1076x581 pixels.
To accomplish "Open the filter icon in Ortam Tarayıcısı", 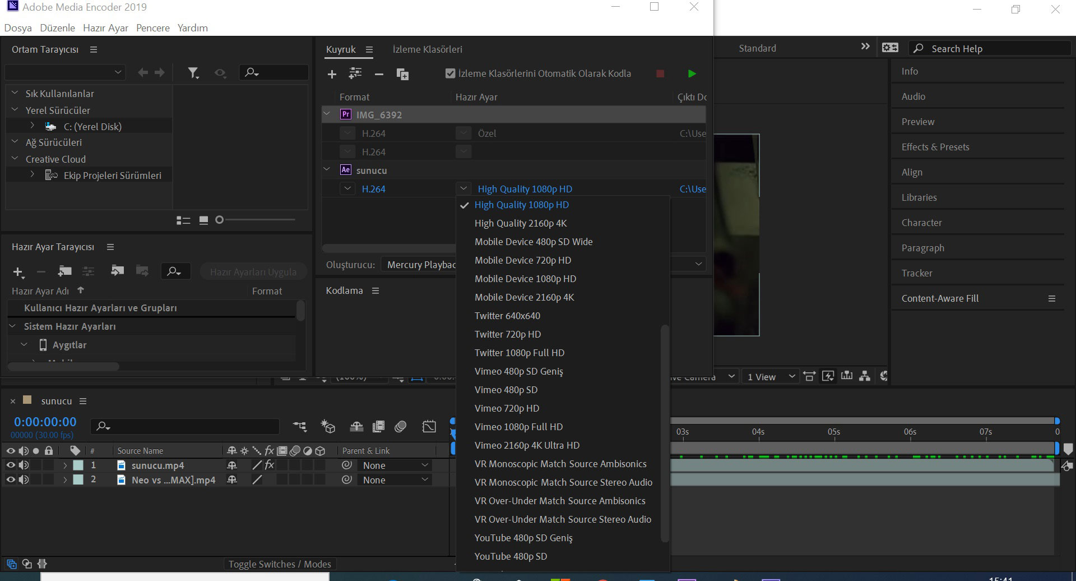I will (193, 72).
